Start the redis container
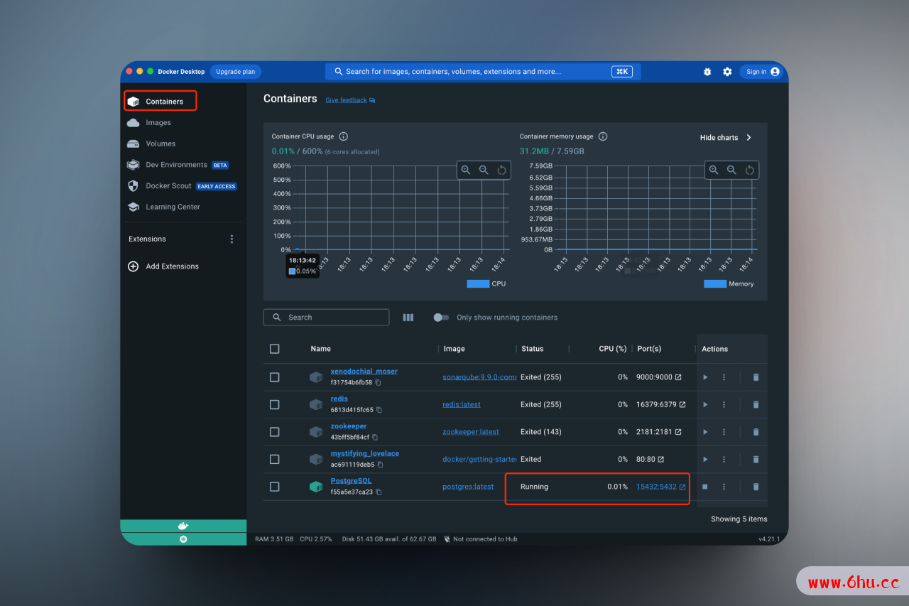This screenshot has width=909, height=606. (705, 405)
